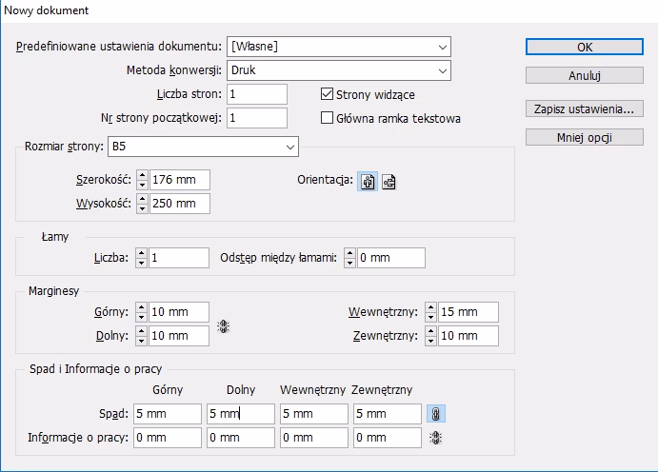Increase Zewnętrzny margin with up arrow

pos(430,331)
